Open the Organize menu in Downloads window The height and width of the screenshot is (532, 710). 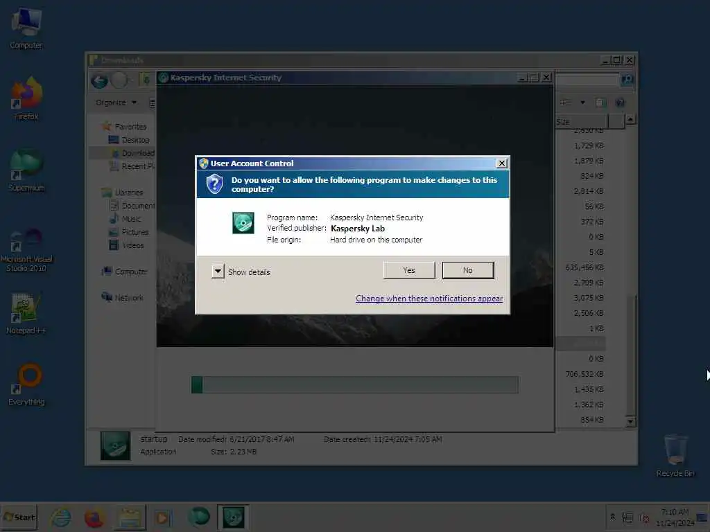click(x=116, y=103)
